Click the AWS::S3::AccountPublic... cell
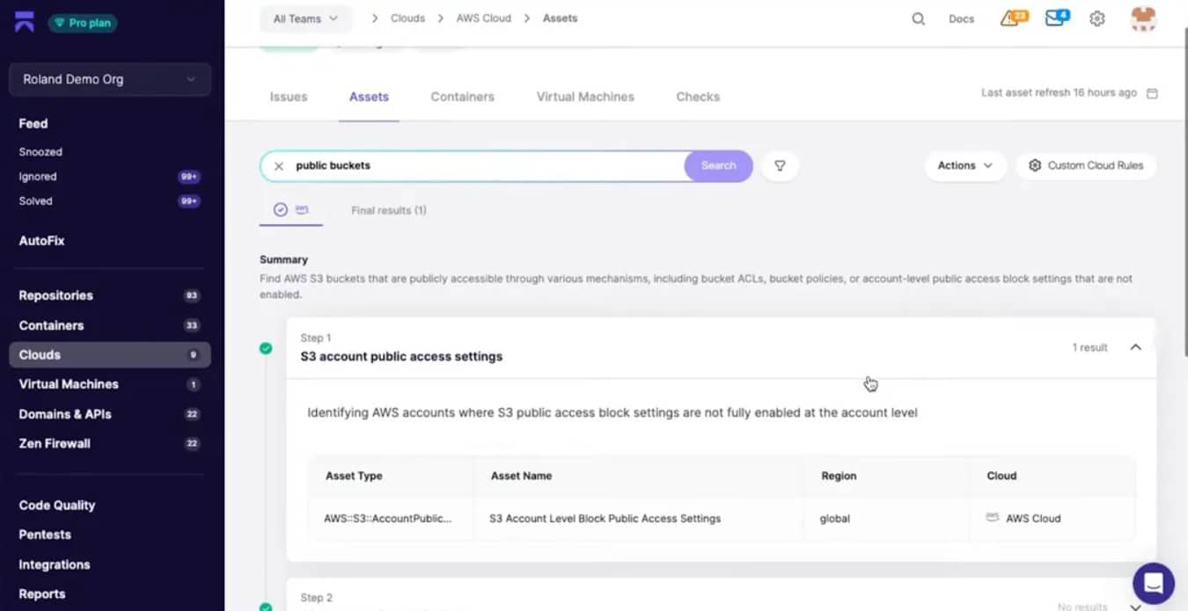 387,519
